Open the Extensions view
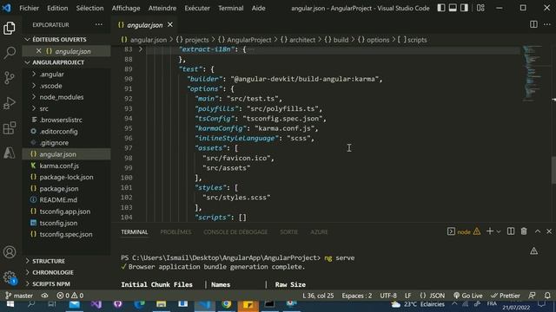 (10, 127)
